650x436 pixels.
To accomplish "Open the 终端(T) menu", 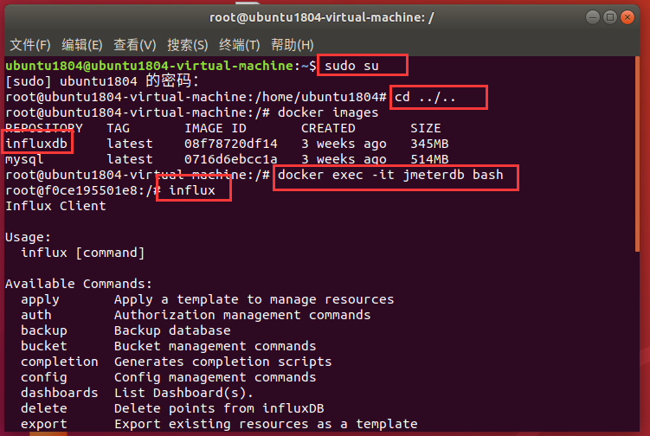I will (239, 45).
